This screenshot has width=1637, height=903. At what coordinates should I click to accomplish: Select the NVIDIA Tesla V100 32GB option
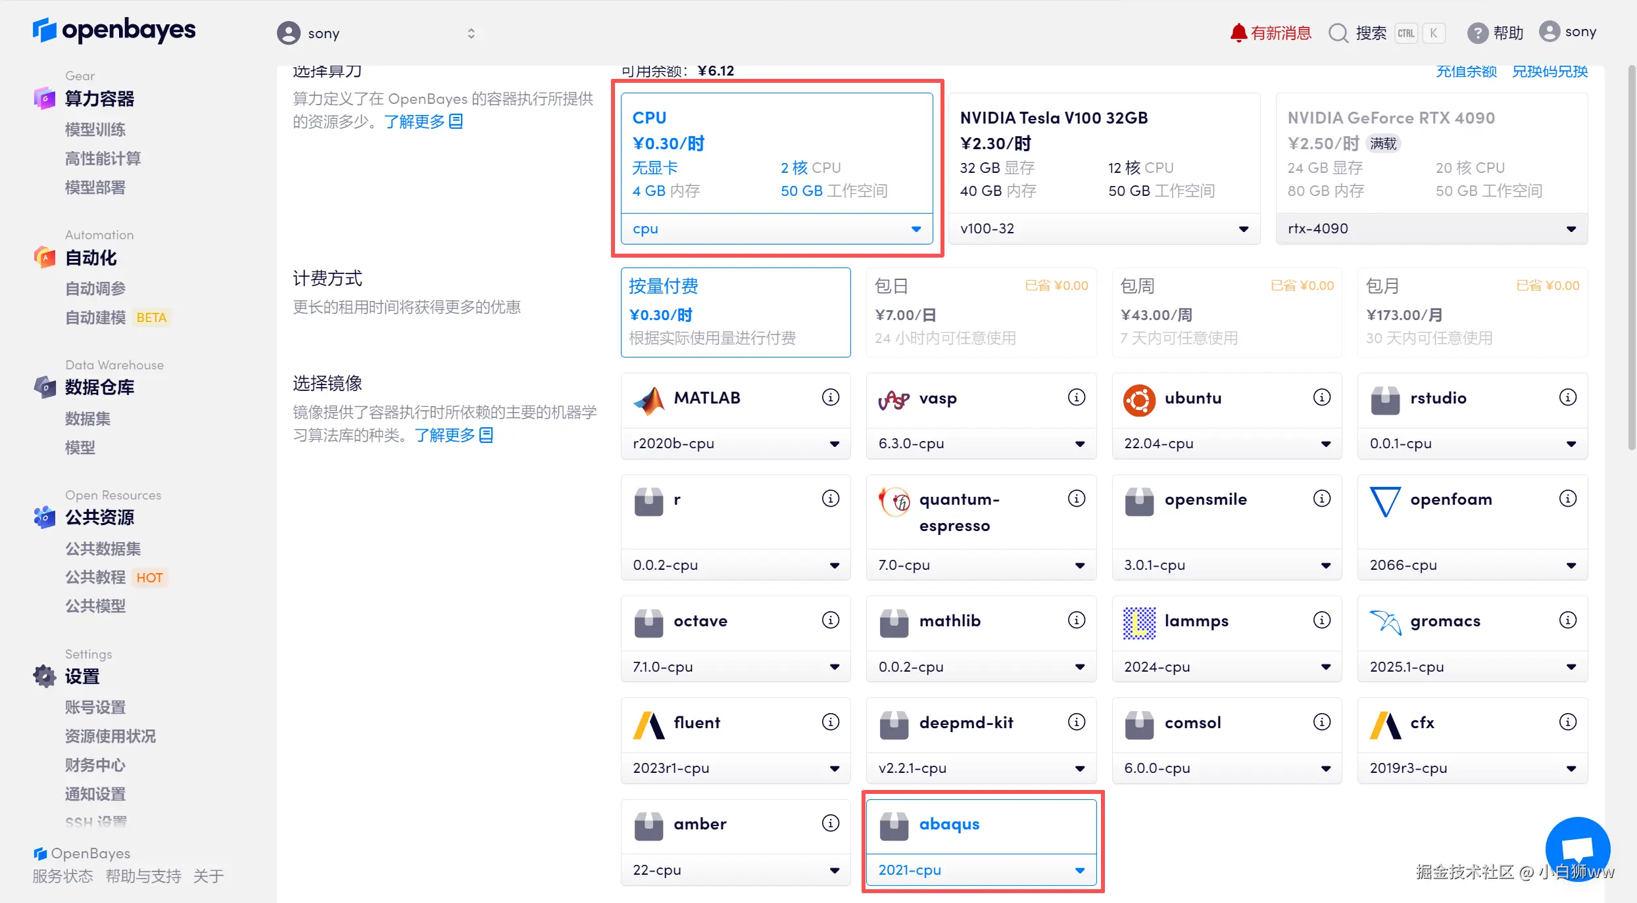tap(1104, 152)
